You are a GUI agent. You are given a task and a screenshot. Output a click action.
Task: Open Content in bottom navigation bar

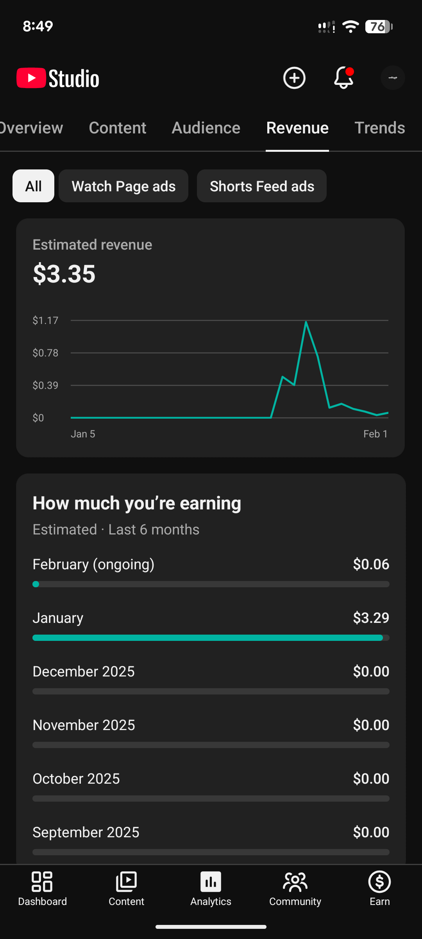tap(126, 888)
